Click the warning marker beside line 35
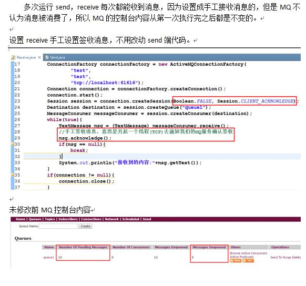The width and height of the screenshot is (306, 286). click(x=12, y=175)
